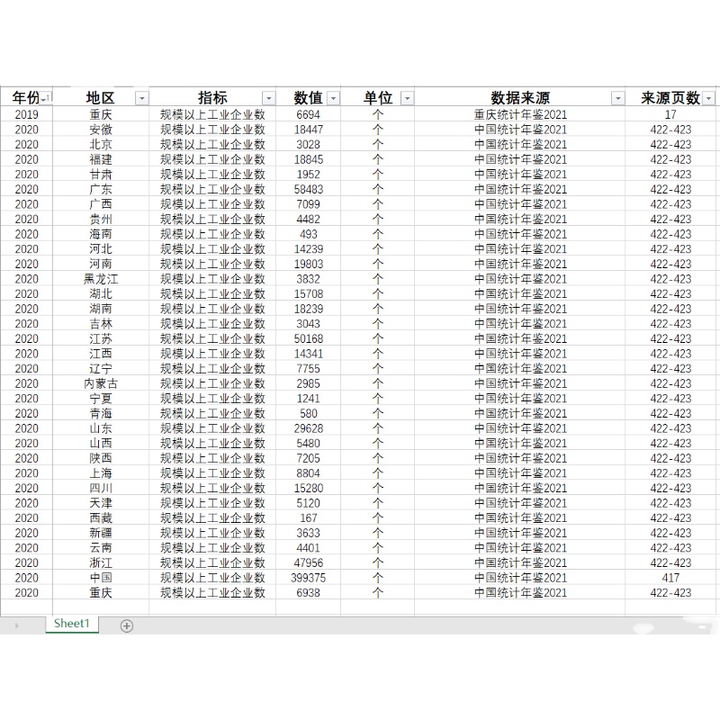Select region cell 湖南
The height and width of the screenshot is (720, 720).
point(101,309)
